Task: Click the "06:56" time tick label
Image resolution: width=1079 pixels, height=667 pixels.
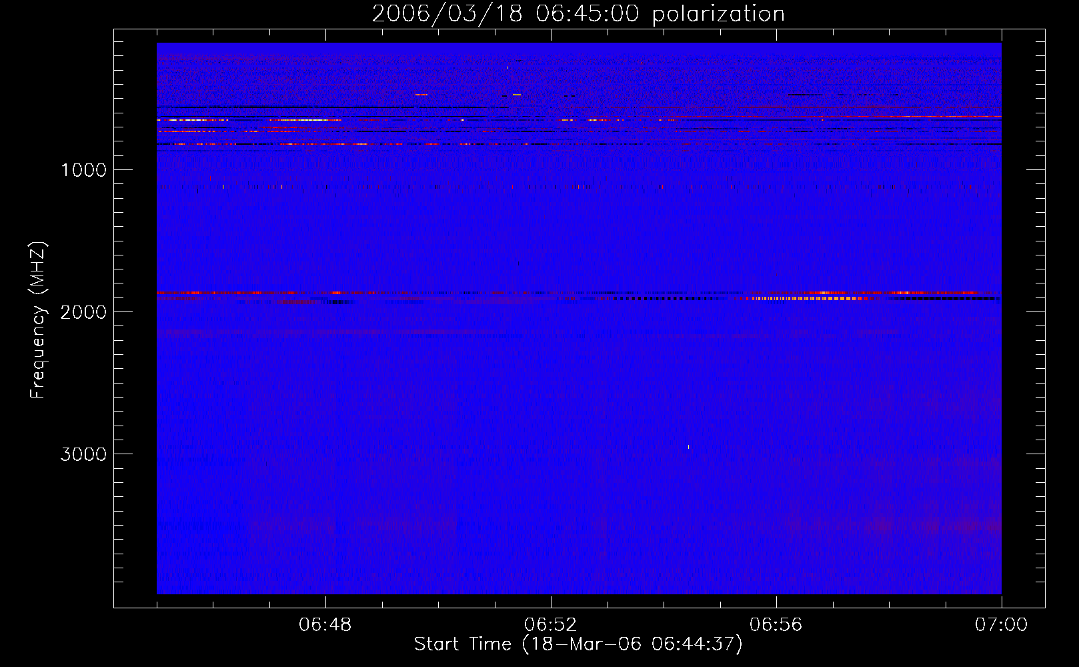Action: coord(776,625)
